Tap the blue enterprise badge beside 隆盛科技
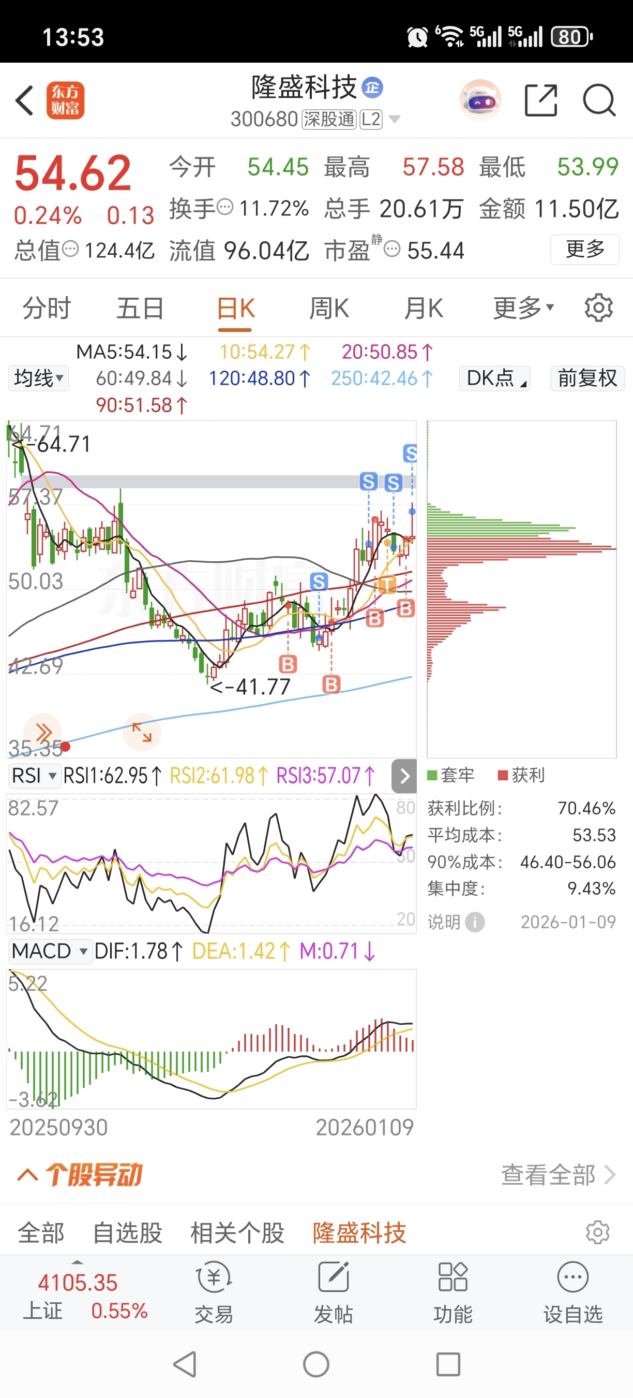The width and height of the screenshot is (633, 1398). pyautogui.click(x=372, y=88)
